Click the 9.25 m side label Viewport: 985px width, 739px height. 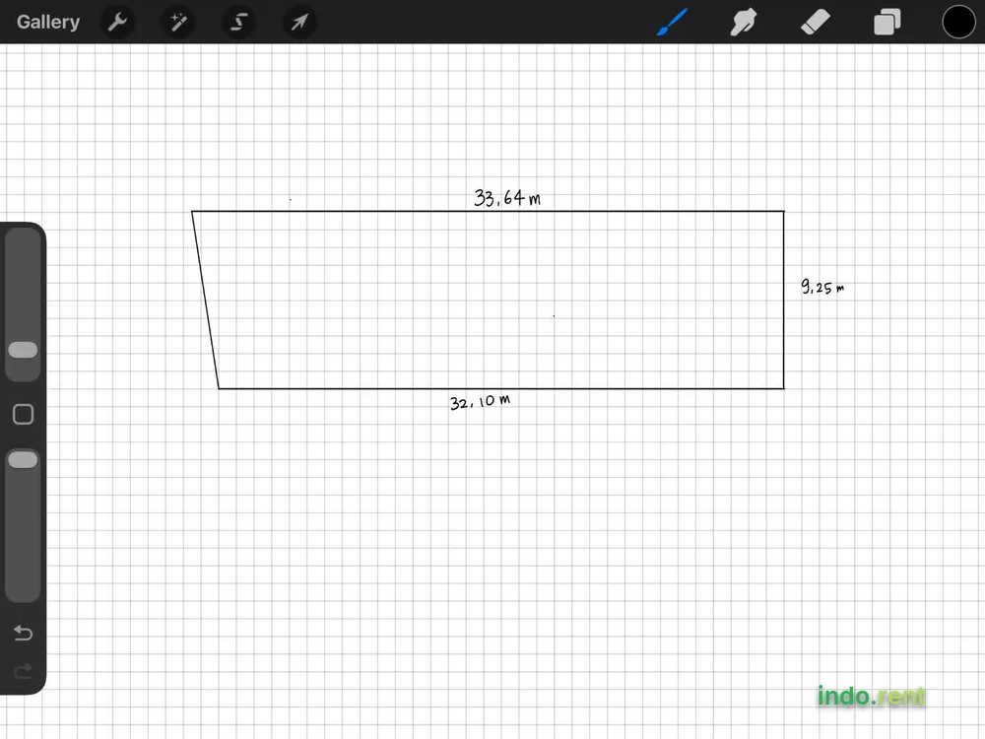[822, 287]
